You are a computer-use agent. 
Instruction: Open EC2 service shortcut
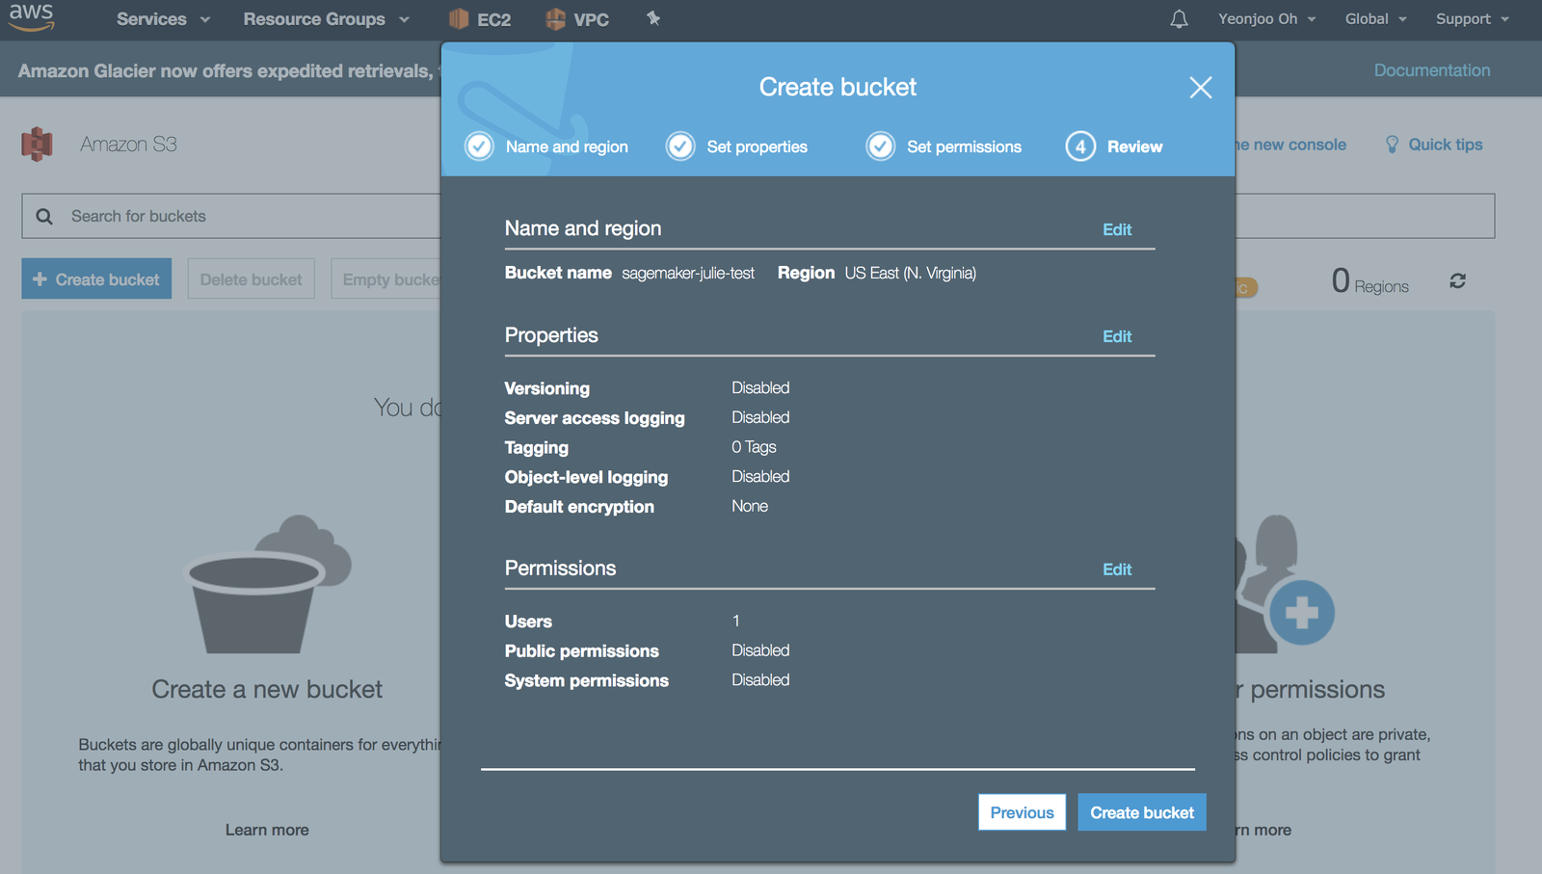480,19
